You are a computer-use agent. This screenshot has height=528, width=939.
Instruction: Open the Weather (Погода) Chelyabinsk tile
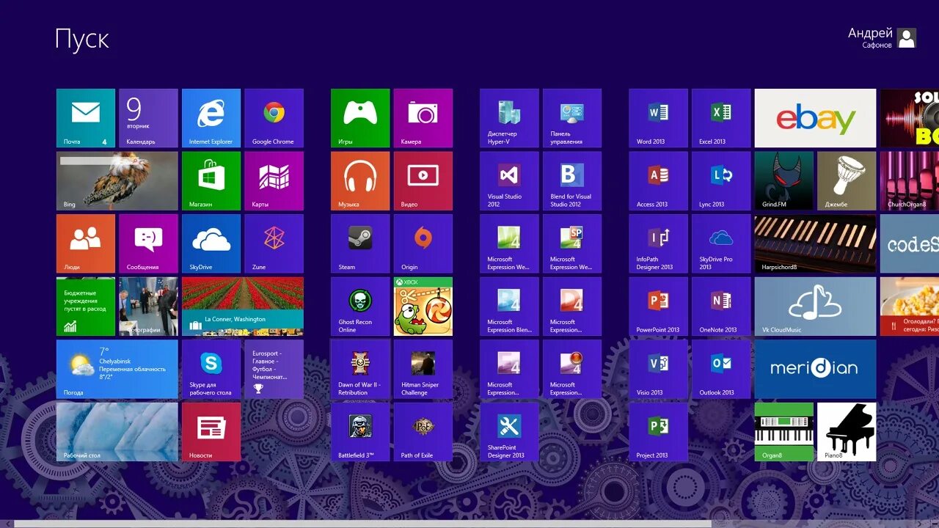pyautogui.click(x=117, y=369)
